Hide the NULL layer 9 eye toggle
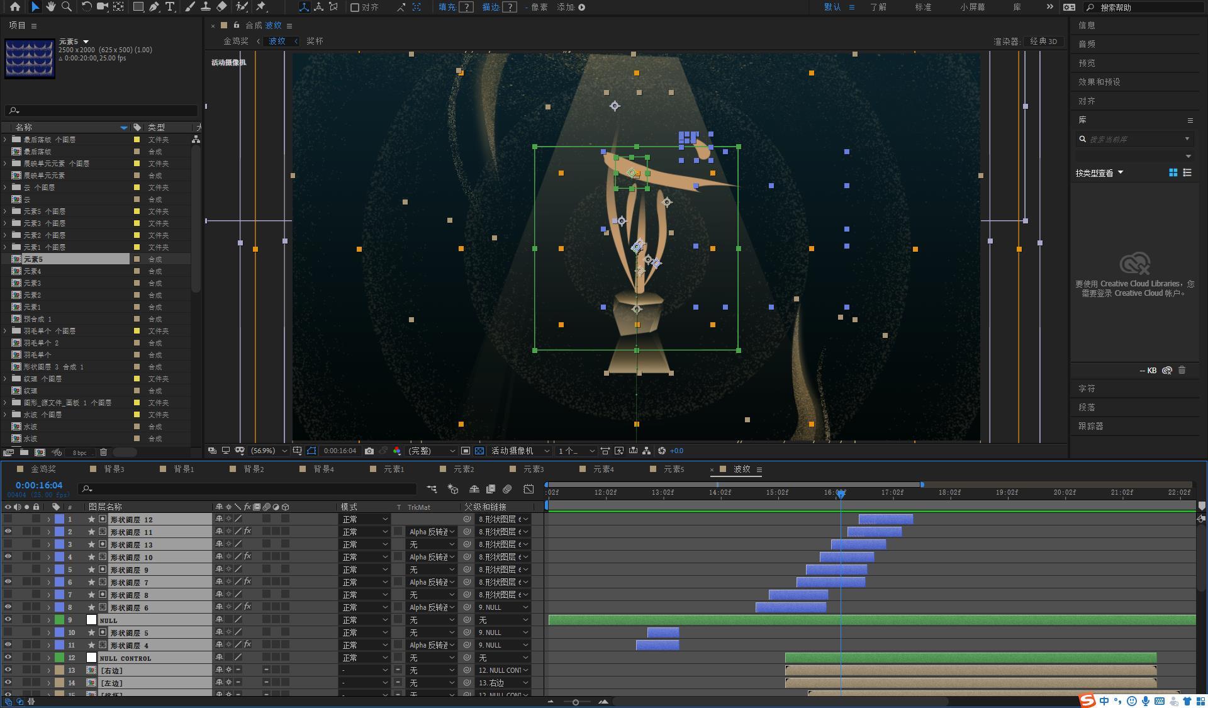 click(x=8, y=620)
